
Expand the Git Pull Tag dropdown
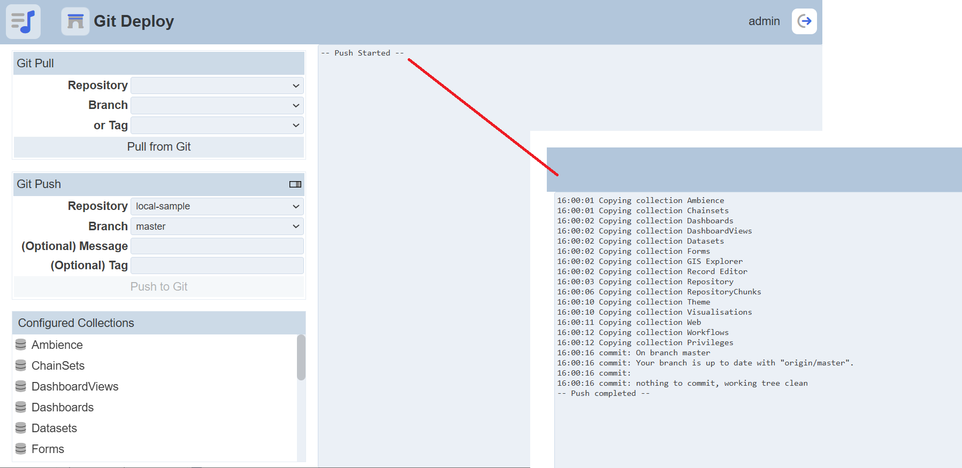pyautogui.click(x=217, y=126)
